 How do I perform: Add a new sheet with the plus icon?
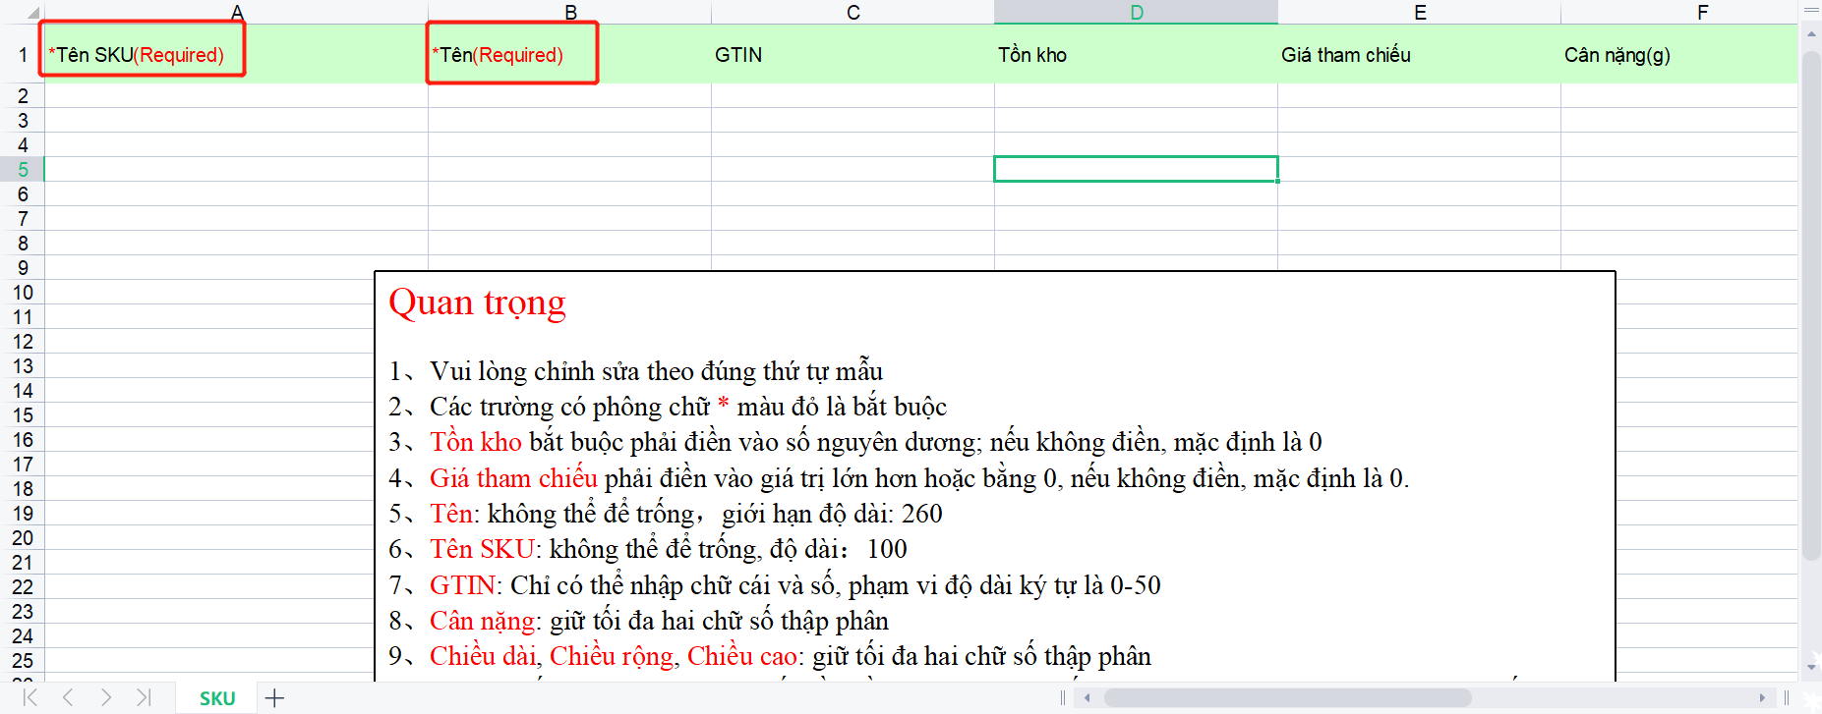pyautogui.click(x=275, y=698)
